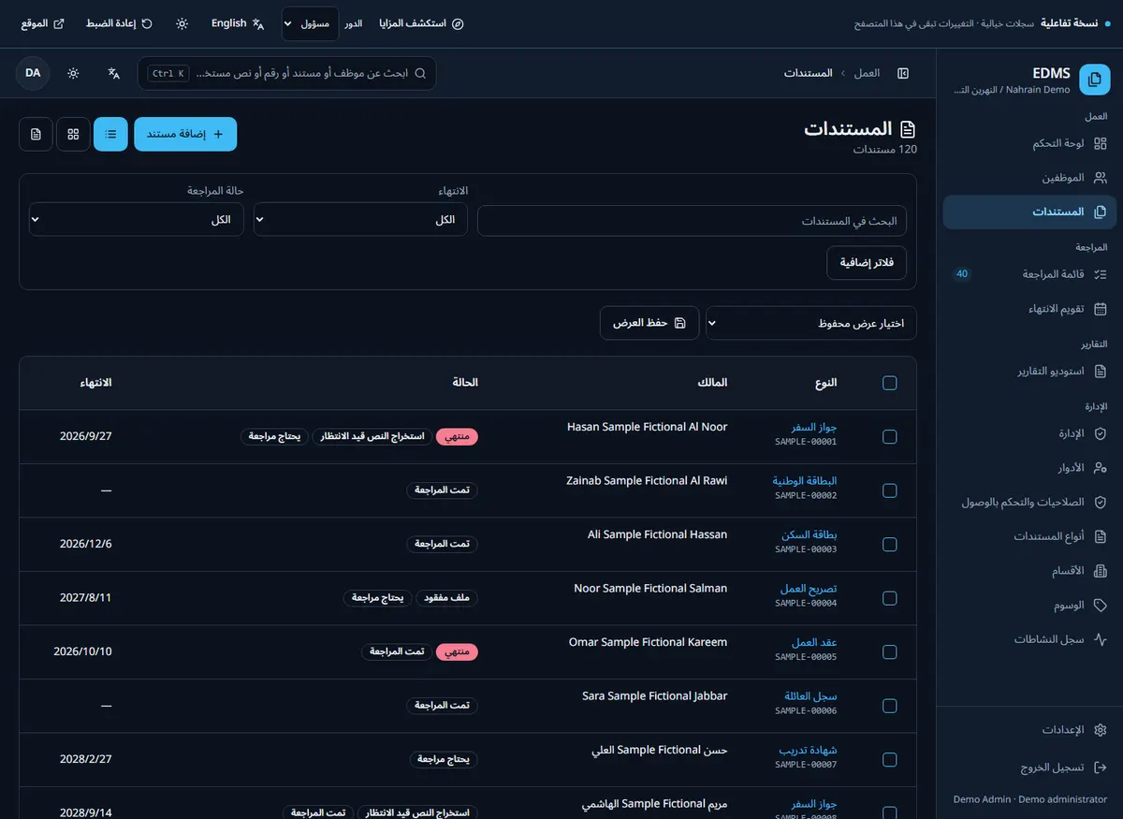Check the SAMPLE-00003 row checkbox

pyautogui.click(x=890, y=544)
